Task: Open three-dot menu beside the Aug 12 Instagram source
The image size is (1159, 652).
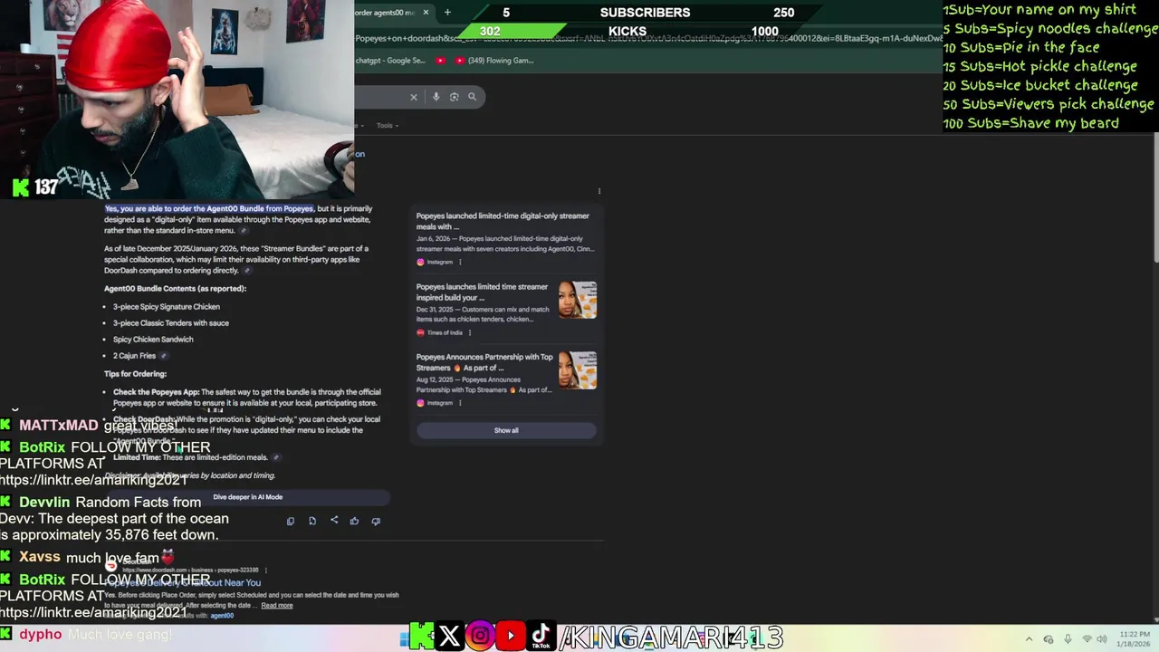Action: 460,403
